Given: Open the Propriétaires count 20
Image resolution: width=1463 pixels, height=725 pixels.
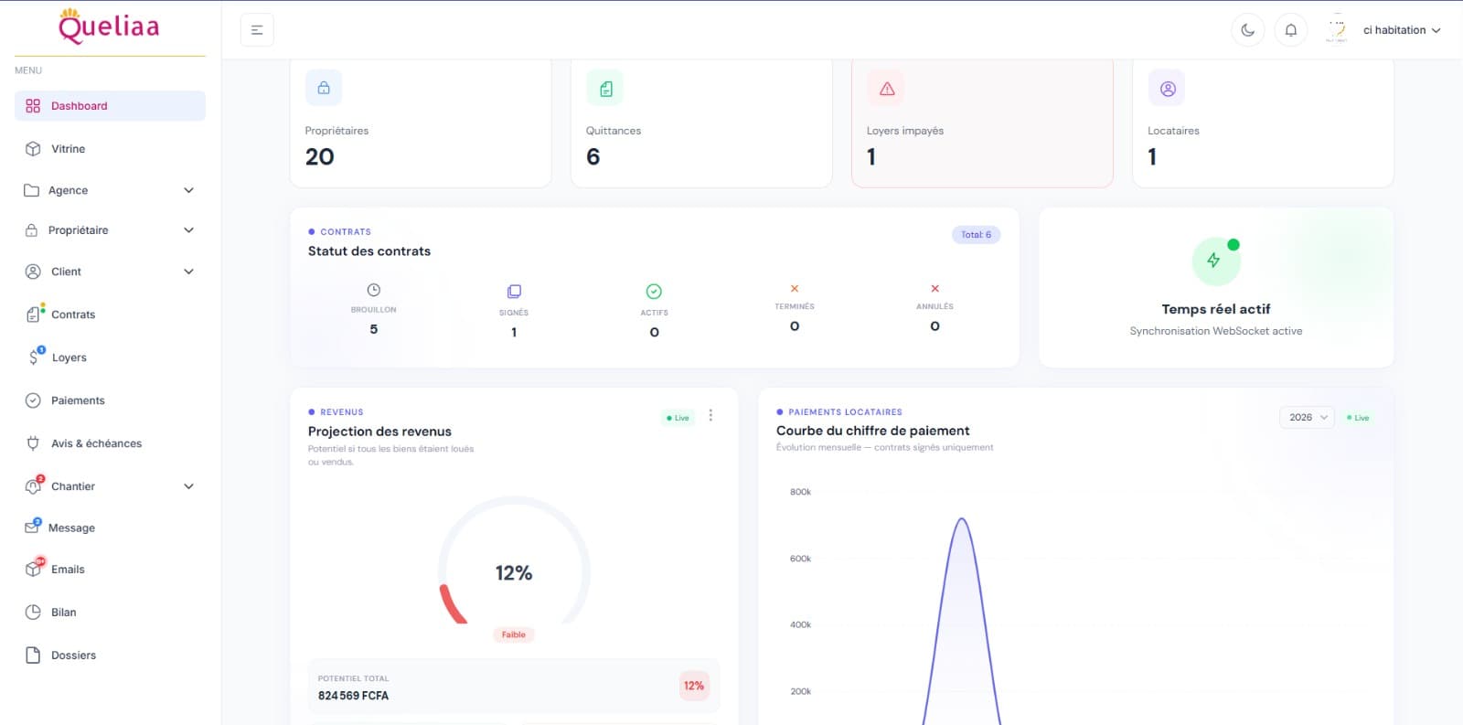Looking at the screenshot, I should (320, 157).
